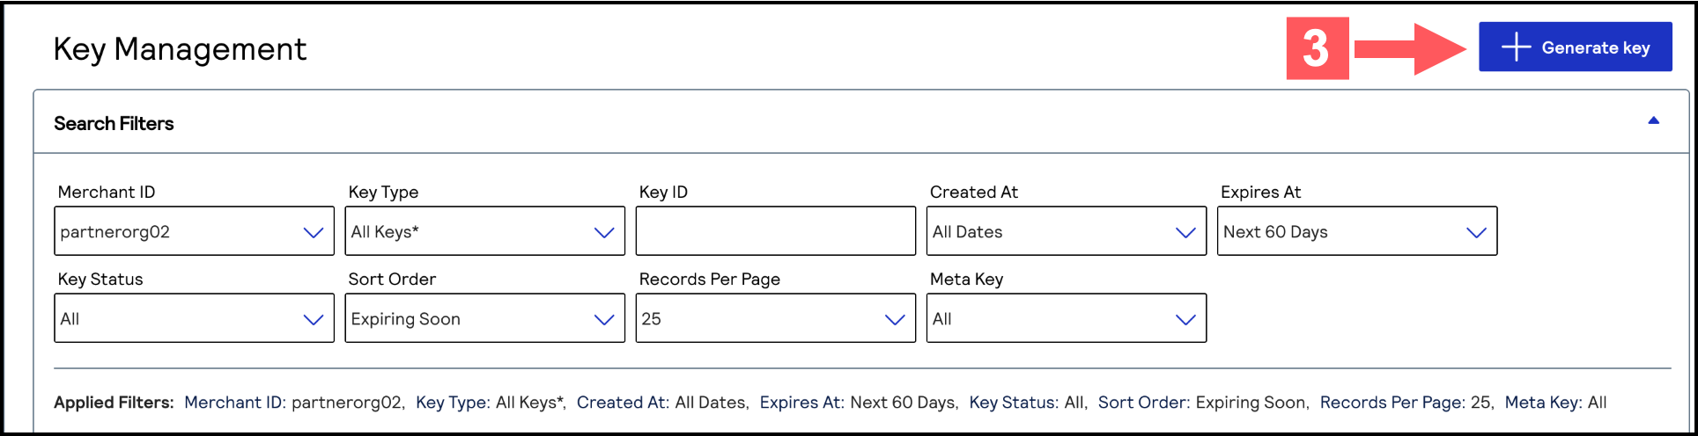The width and height of the screenshot is (1698, 436).
Task: Collapse the Search Filters panel triangle
Action: point(1653,121)
